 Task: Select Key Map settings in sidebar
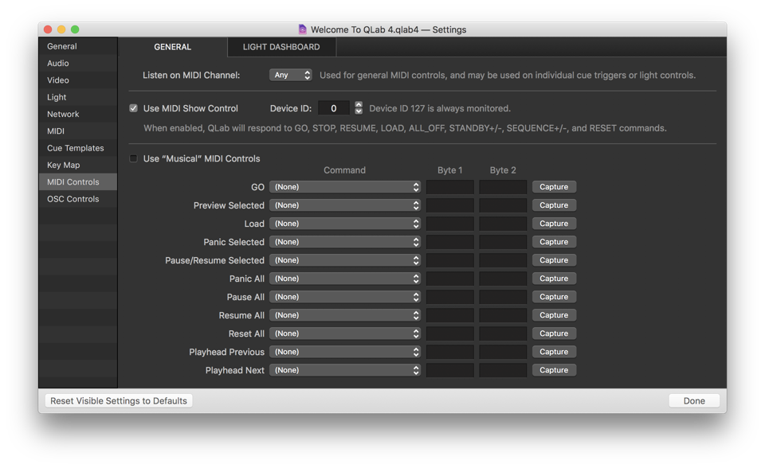[64, 165]
